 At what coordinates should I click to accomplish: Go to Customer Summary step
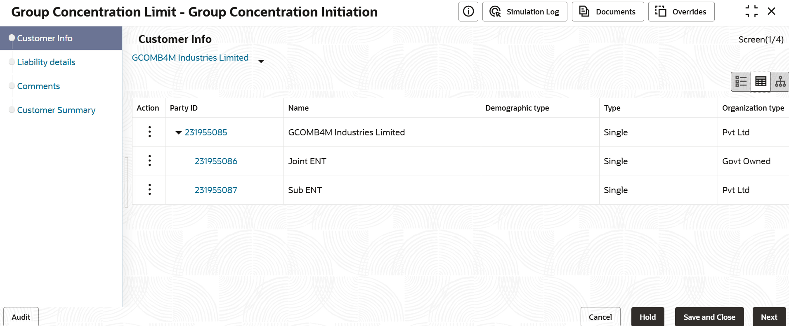click(x=56, y=110)
